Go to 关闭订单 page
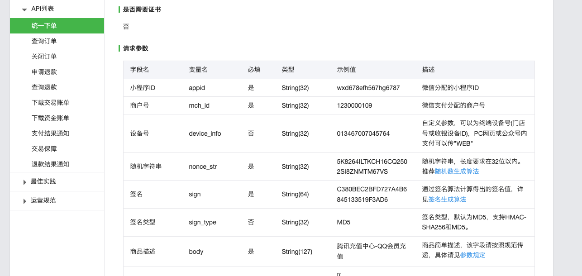 44,57
